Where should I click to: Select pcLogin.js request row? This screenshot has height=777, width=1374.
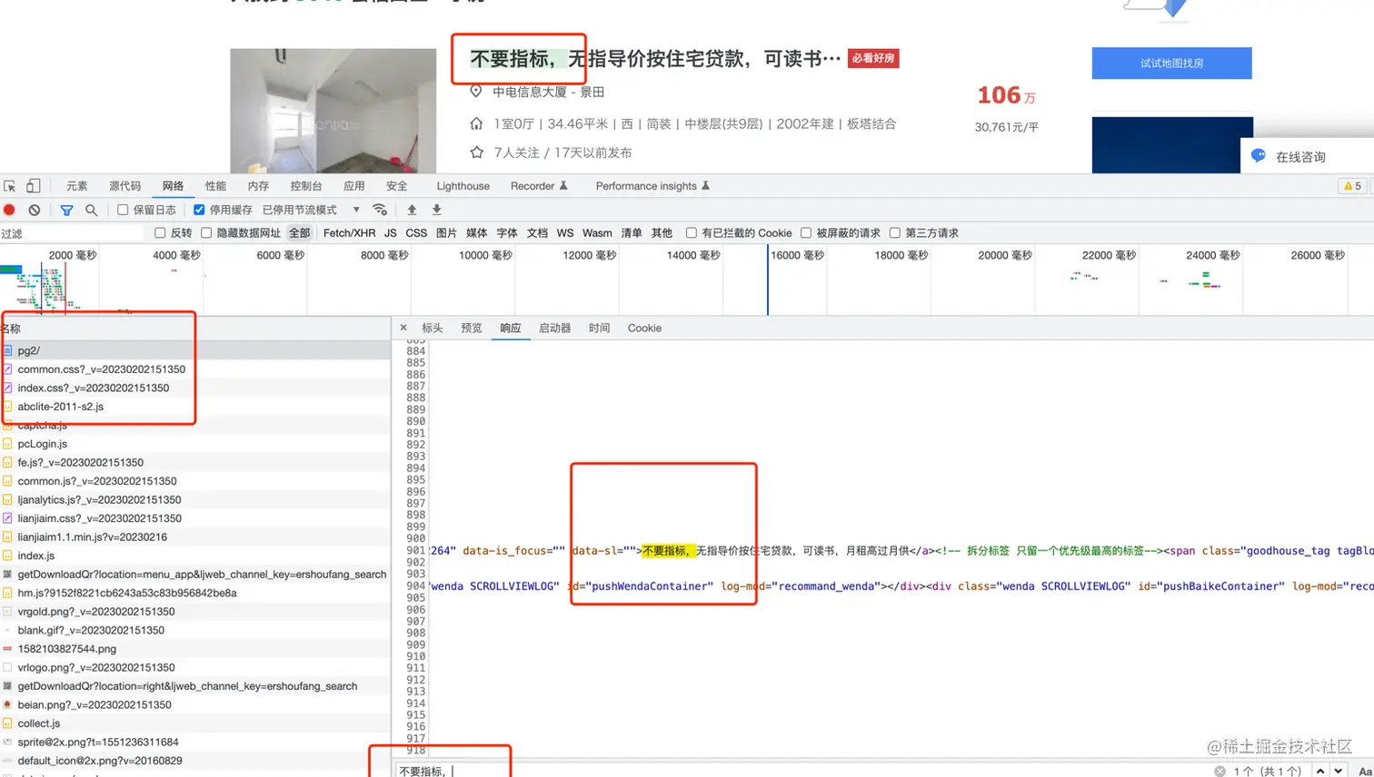pos(195,444)
